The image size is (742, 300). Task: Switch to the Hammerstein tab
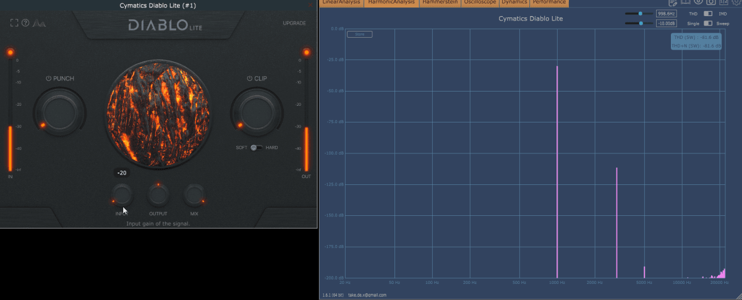coord(440,3)
